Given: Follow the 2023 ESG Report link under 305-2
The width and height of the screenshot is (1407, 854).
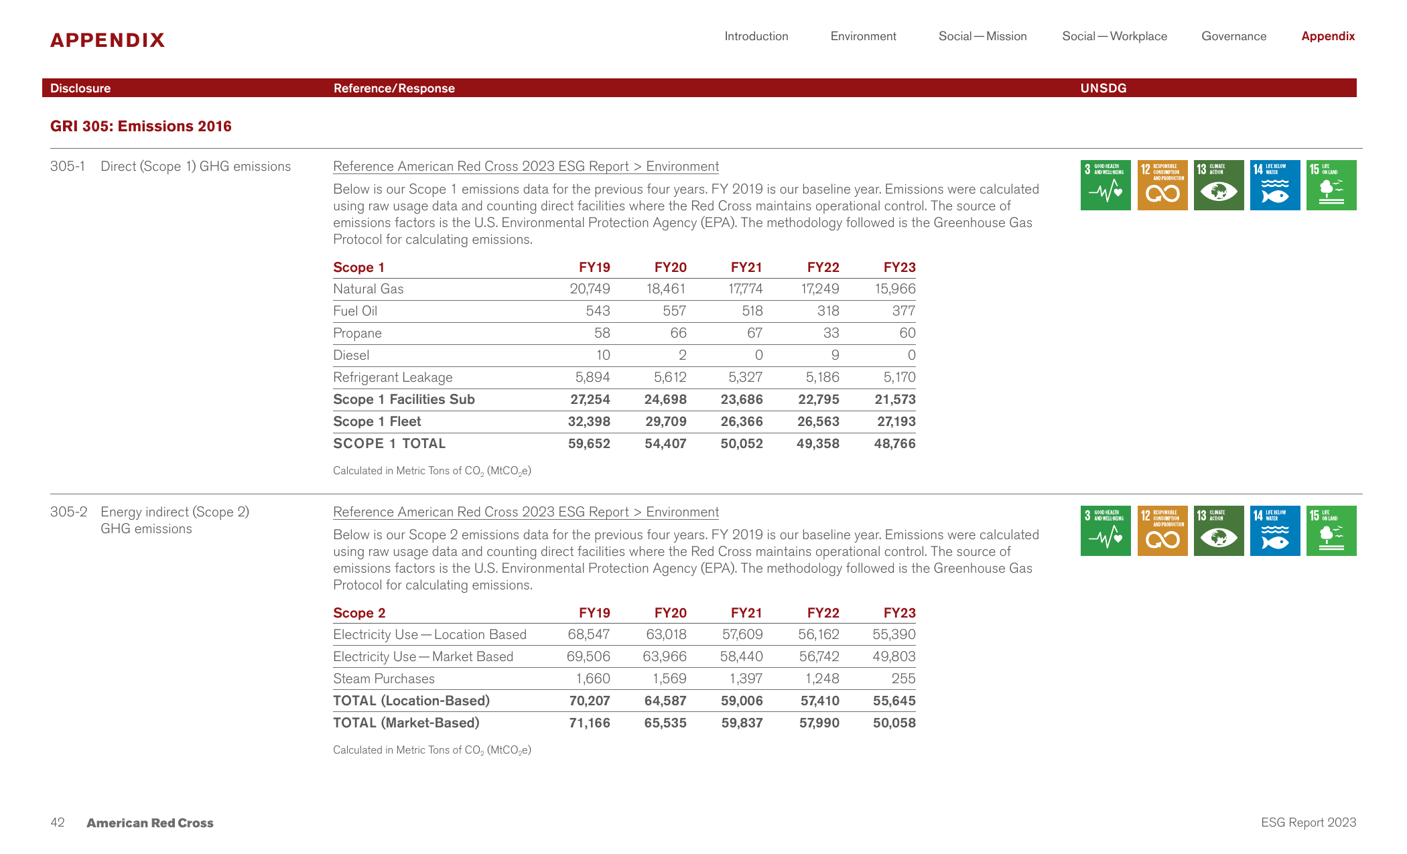Looking at the screenshot, I should [x=526, y=512].
